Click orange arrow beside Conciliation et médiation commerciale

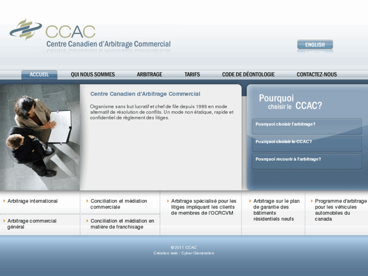click(x=87, y=201)
